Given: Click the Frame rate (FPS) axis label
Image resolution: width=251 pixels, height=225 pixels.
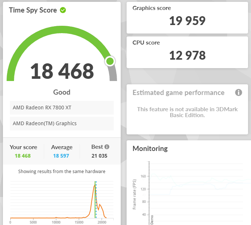Looking at the screenshot, I should click(135, 194).
